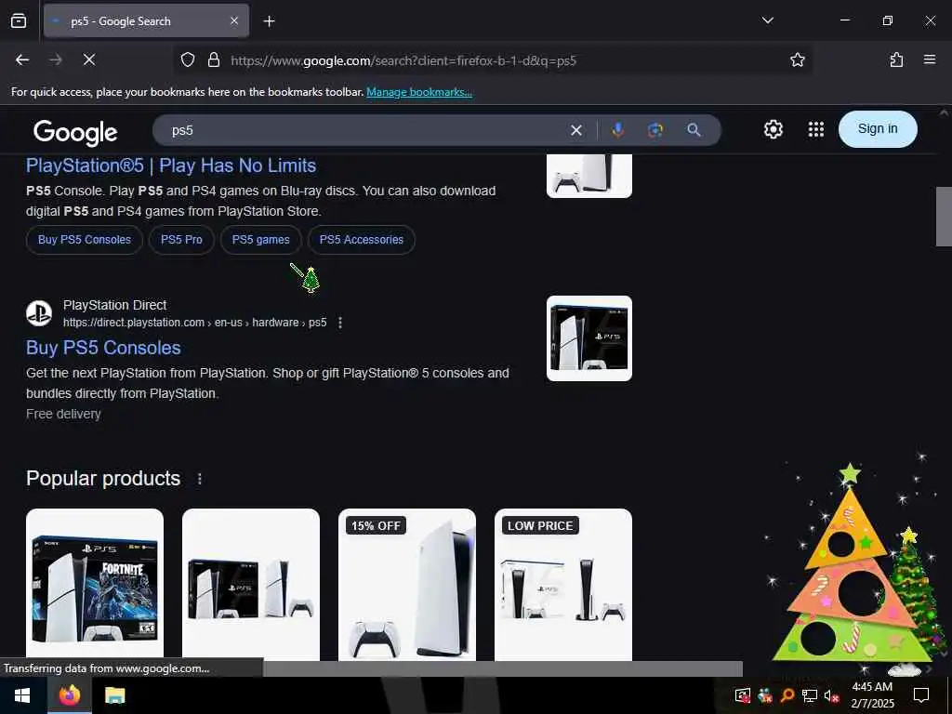Open Firefox recent browsing view
Screen dimensions: 952x714
[19, 20]
